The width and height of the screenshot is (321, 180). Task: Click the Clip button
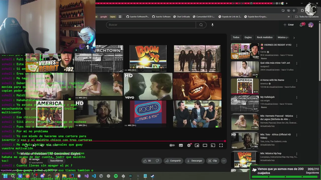coord(213,161)
